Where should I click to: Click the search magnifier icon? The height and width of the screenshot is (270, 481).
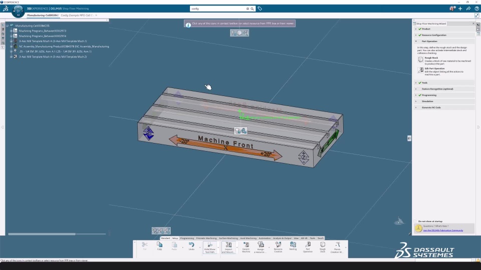click(x=252, y=9)
